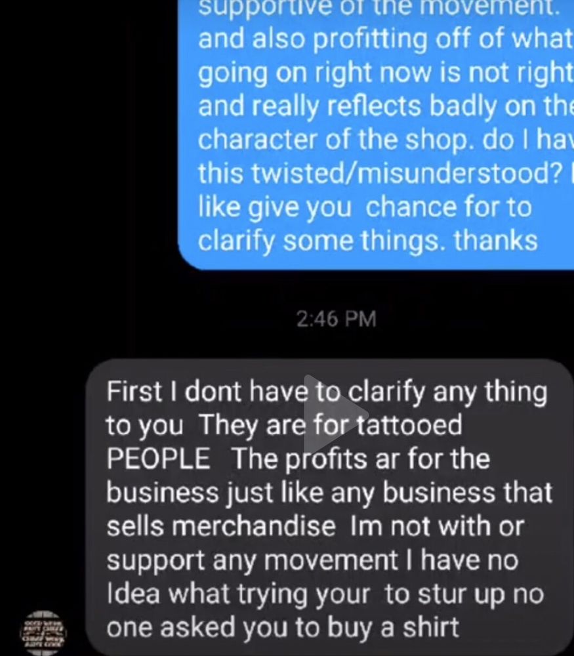This screenshot has width=574, height=656.
Task: Select the opening words First I dont have
Action: 207,392
